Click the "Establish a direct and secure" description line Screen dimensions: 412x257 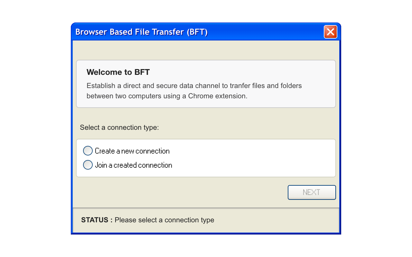pos(194,86)
